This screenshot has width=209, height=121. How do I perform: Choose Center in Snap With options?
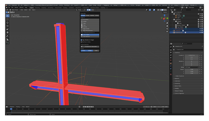88,15
